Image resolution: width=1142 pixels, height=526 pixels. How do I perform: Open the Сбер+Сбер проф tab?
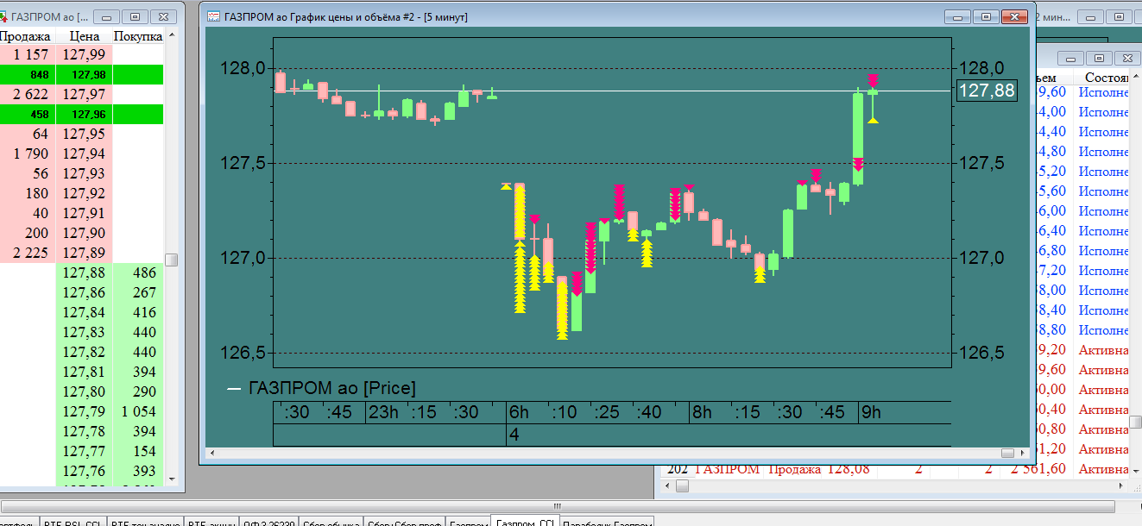pos(404,522)
